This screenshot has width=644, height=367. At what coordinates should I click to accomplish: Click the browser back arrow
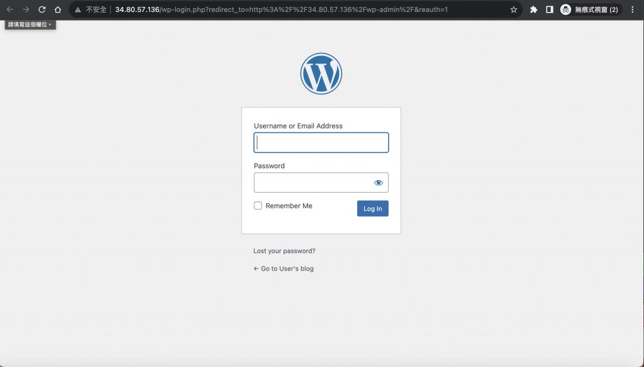point(10,9)
